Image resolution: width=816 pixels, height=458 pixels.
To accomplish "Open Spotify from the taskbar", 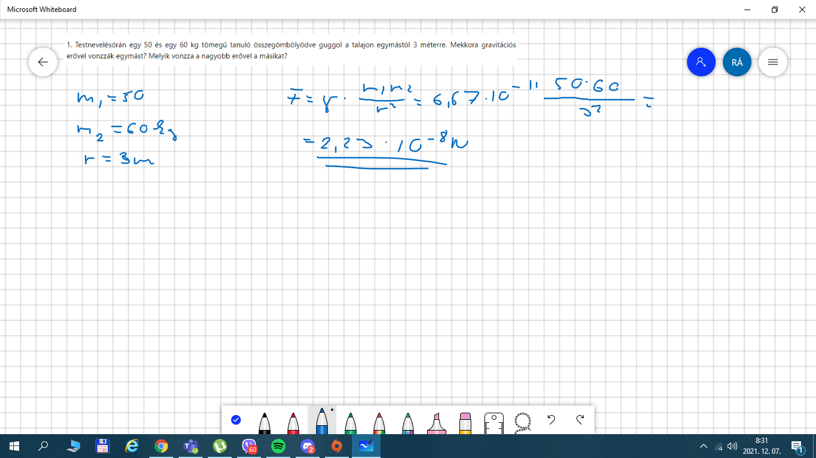I will (x=278, y=446).
